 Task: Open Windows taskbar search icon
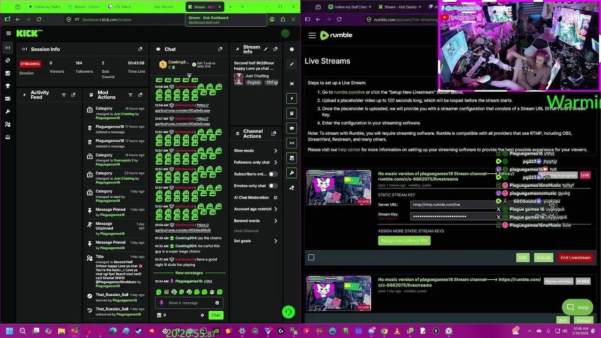click(x=23, y=331)
